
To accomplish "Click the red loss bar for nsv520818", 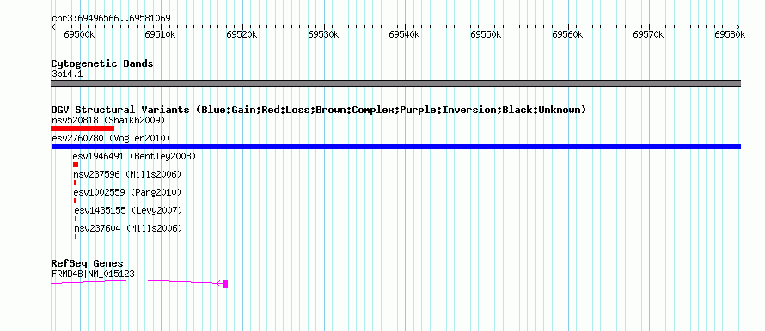I will pos(83,129).
